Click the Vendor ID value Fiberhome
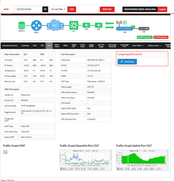The width and height of the screenshot is (174, 181). pos(26,95)
